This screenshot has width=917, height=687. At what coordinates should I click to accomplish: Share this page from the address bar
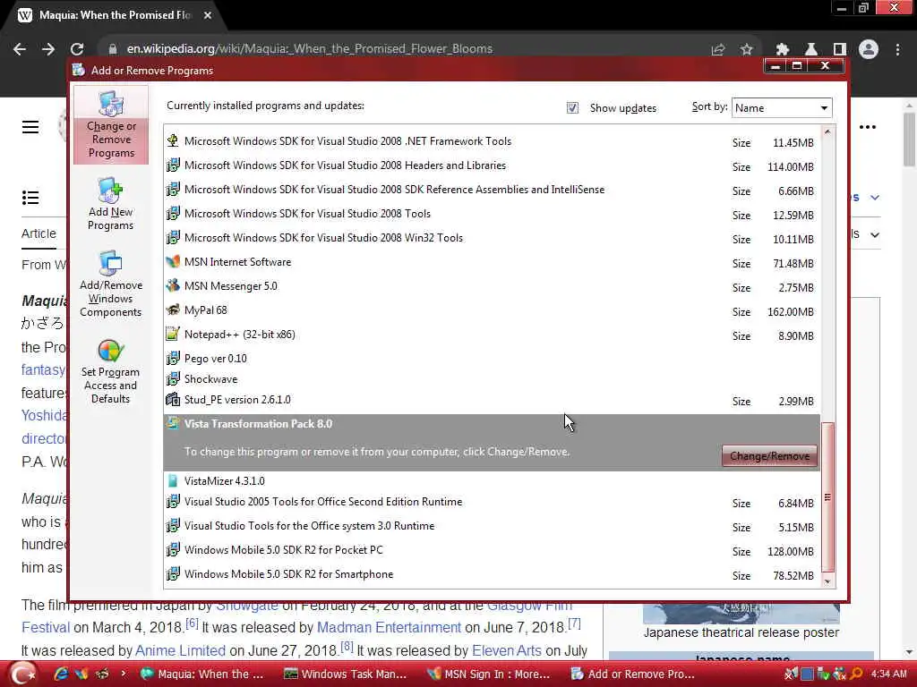718,50
